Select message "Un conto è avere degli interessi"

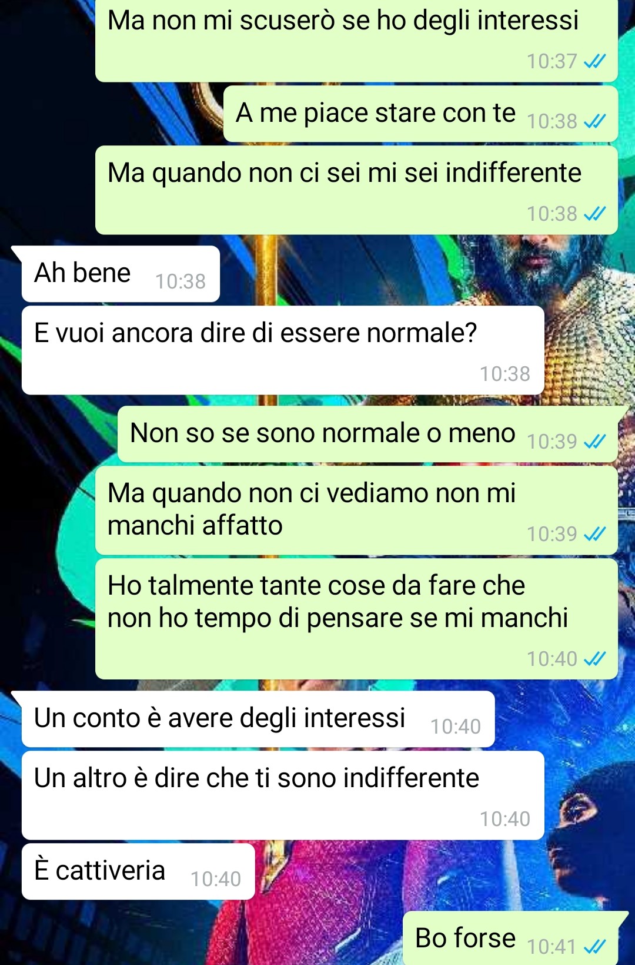258,719
